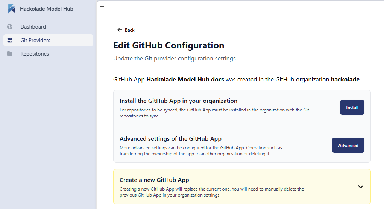Click the Edit GitHub Configuration heading

tap(169, 45)
